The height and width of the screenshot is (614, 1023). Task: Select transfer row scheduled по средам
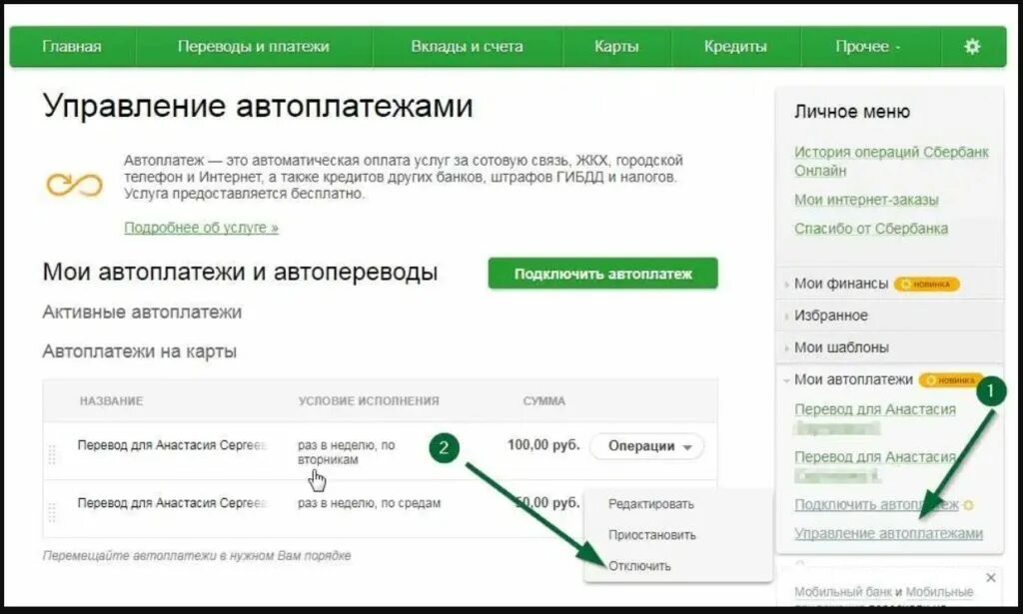tap(381, 508)
